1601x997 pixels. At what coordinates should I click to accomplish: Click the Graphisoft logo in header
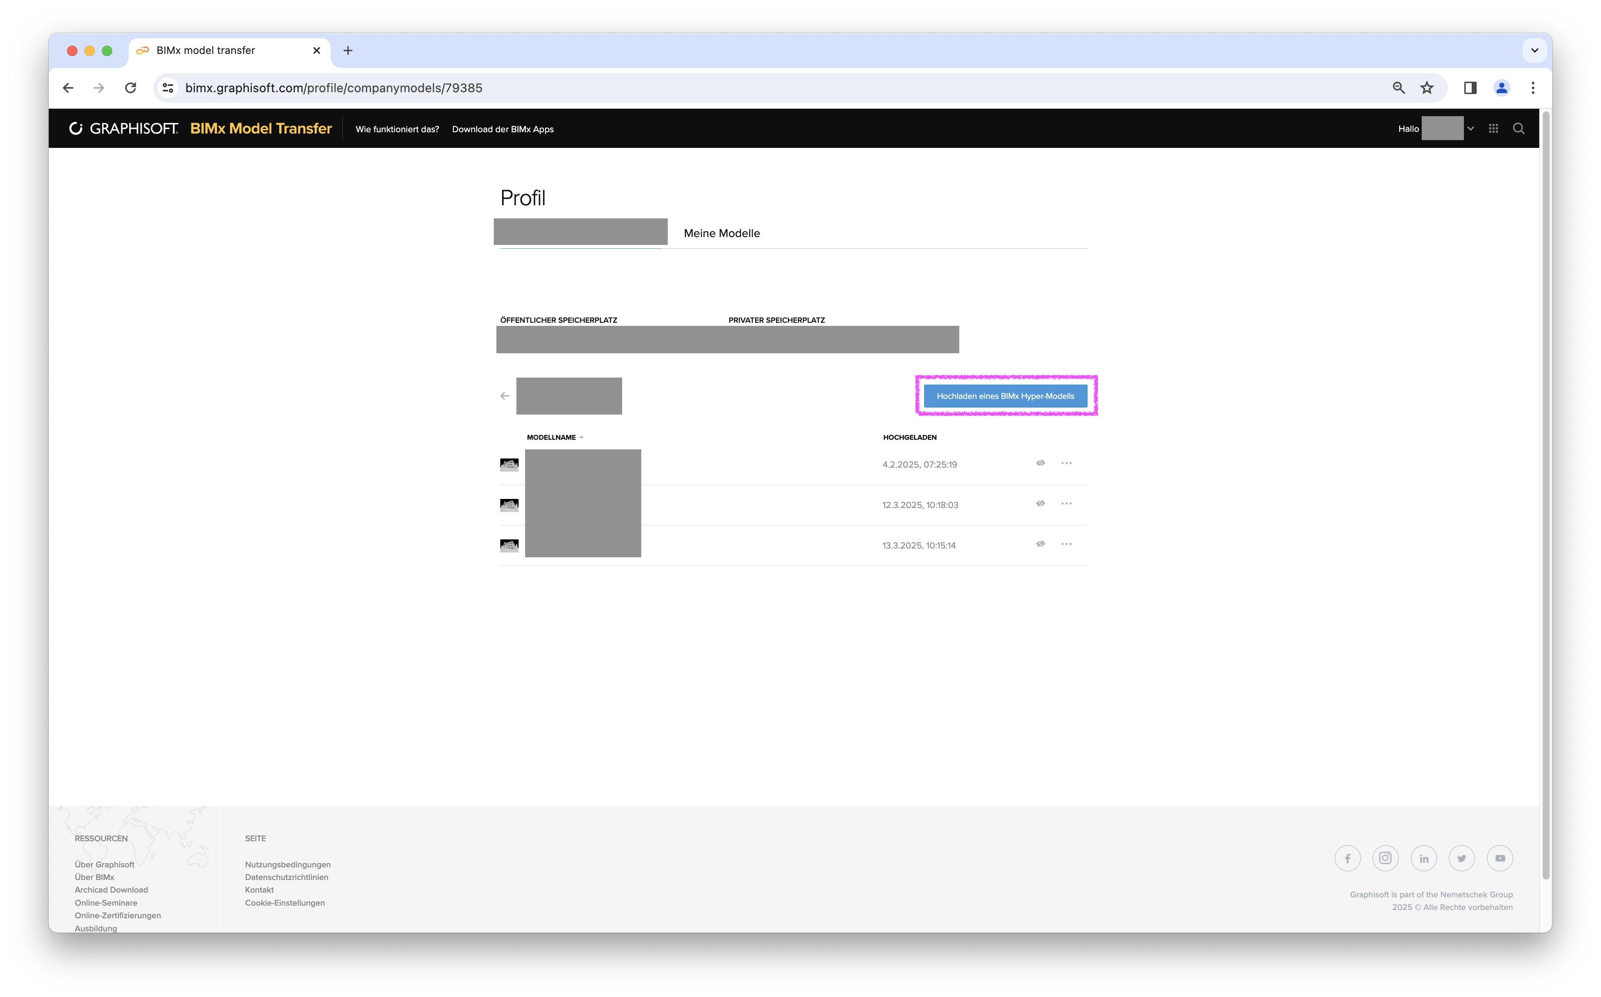tap(124, 129)
